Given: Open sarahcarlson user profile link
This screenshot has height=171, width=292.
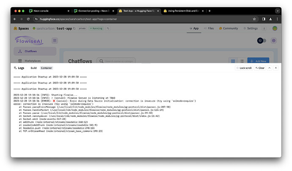Looking at the screenshot, I should [x=45, y=28].
